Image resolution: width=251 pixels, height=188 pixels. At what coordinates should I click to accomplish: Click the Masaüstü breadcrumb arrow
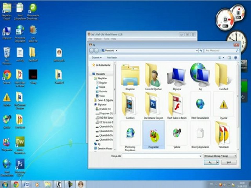coord(116,51)
